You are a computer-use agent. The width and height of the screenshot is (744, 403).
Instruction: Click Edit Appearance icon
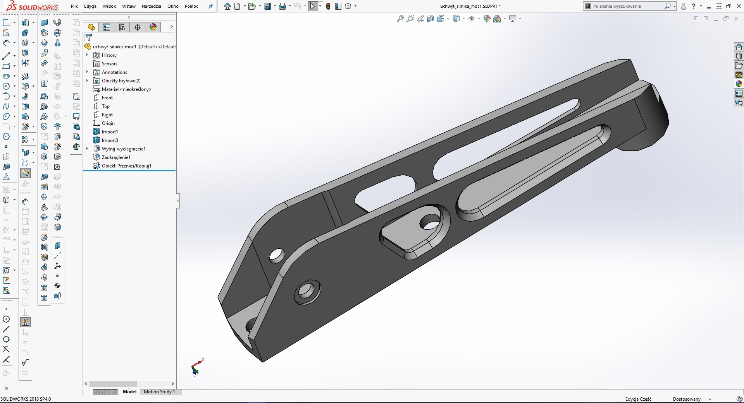click(x=487, y=19)
